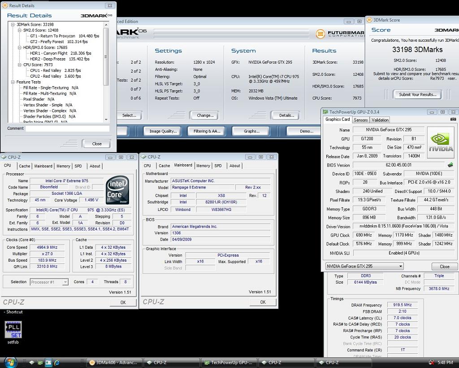
Task: Click the GPU-Z title bar icon
Action: point(325,112)
